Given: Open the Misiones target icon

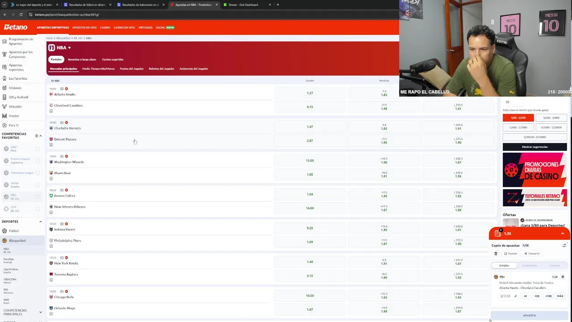Looking at the screenshot, I should (x=4, y=88).
